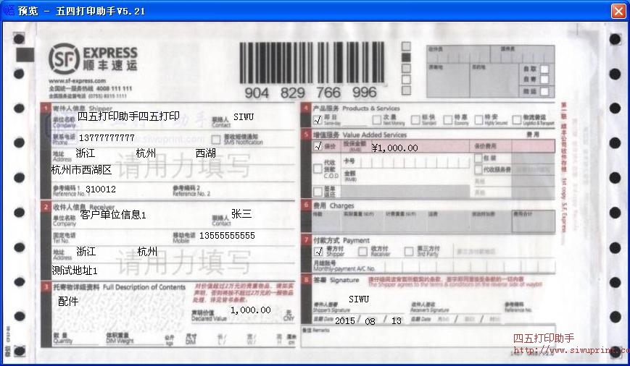Click the waybill barcode

(312, 63)
